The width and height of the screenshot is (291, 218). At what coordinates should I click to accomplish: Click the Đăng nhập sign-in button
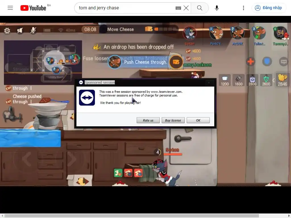click(x=269, y=8)
